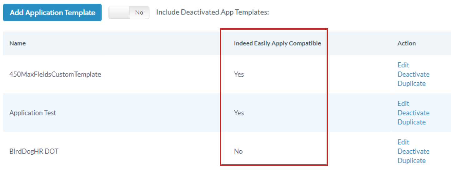
Task: Select the 450MaxFieldsCustomTemplate row name
Action: 55,75
